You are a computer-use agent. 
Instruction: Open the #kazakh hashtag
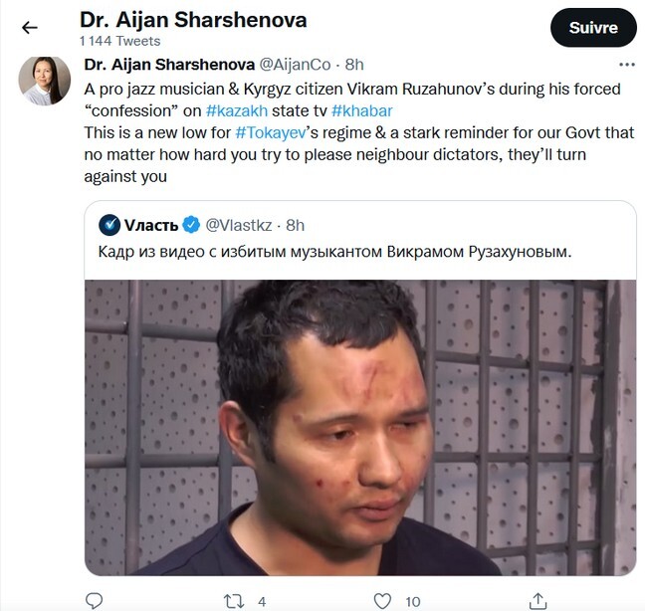(x=237, y=110)
